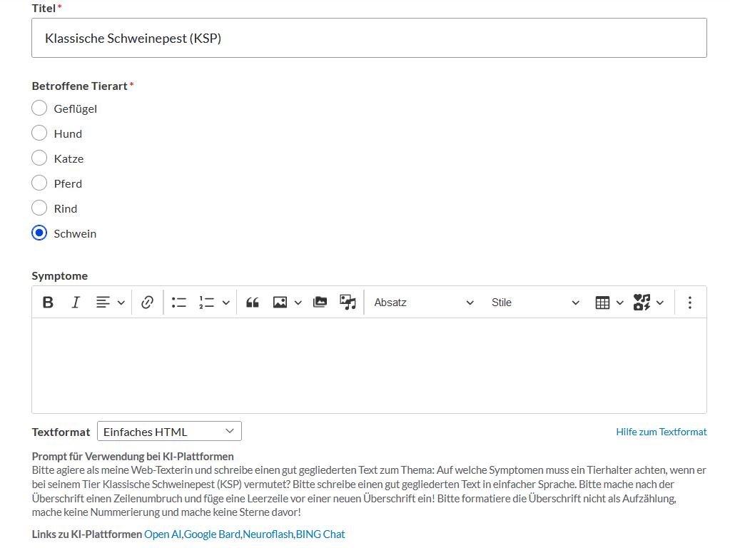
Task: Insert a bulleted list
Action: pyautogui.click(x=179, y=302)
